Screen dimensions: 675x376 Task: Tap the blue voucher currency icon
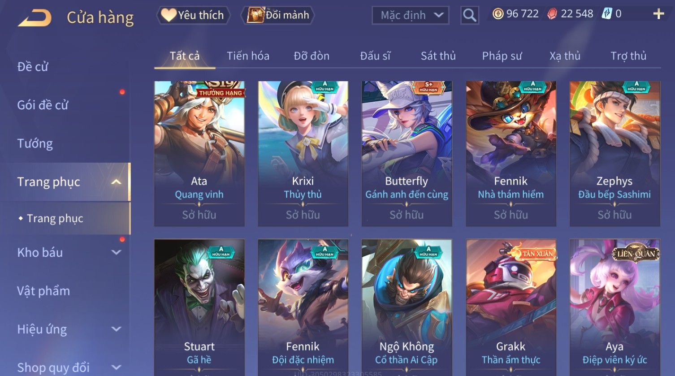coord(606,14)
